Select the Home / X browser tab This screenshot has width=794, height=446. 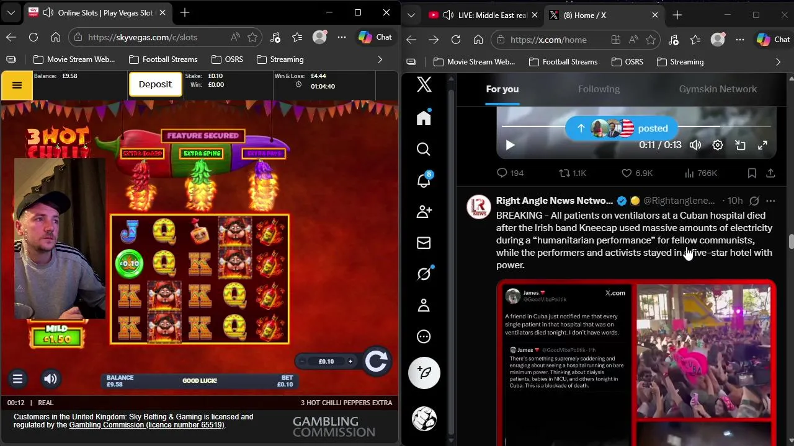click(604, 15)
